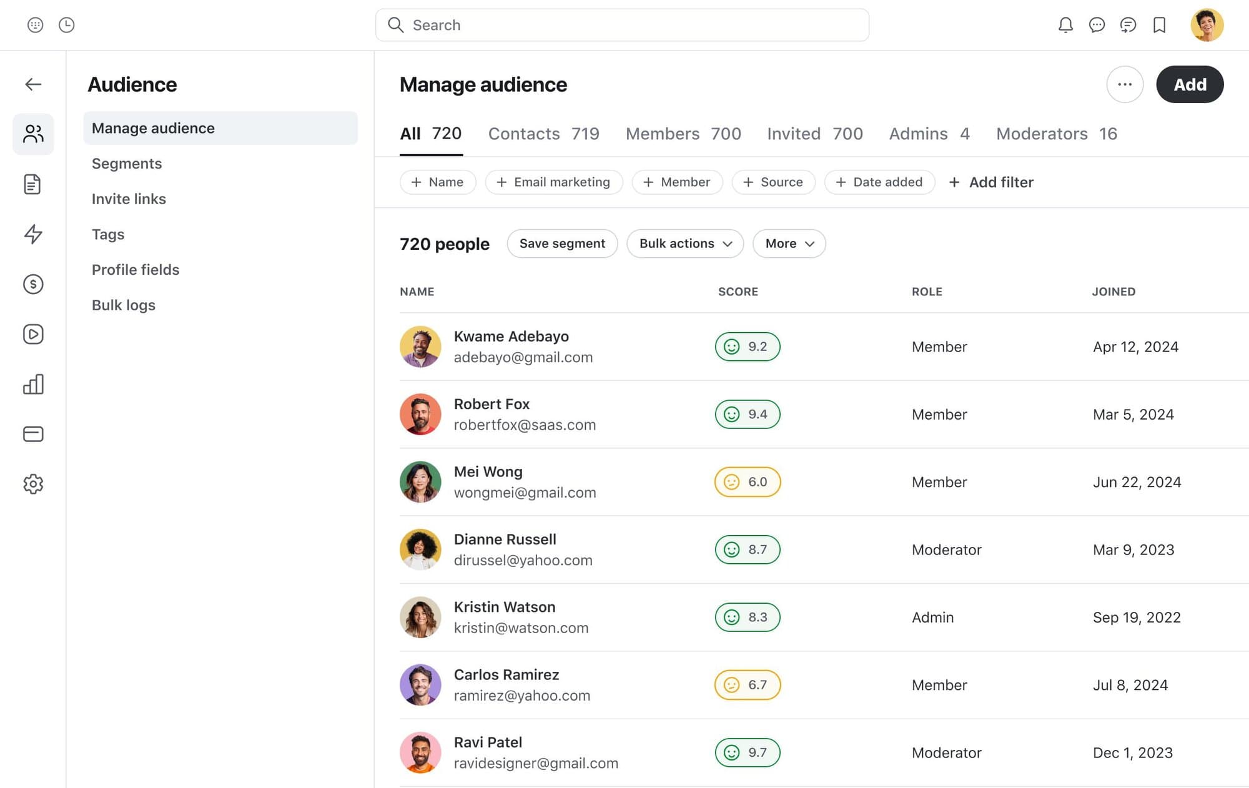
Task: Open the lightning bolt automation icon
Action: tap(33, 234)
